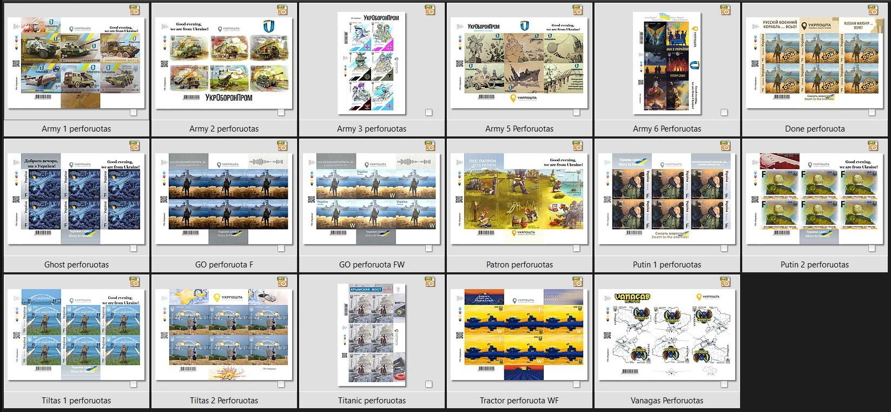The image size is (891, 412).
Task: Click the JPG badge on Army 1 perforuotas
Action: 135,10
